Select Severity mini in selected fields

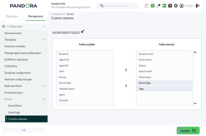pyautogui.click(x=165, y=54)
